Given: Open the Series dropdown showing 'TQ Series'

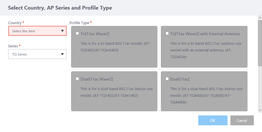Looking at the screenshot, I should 34,54.
